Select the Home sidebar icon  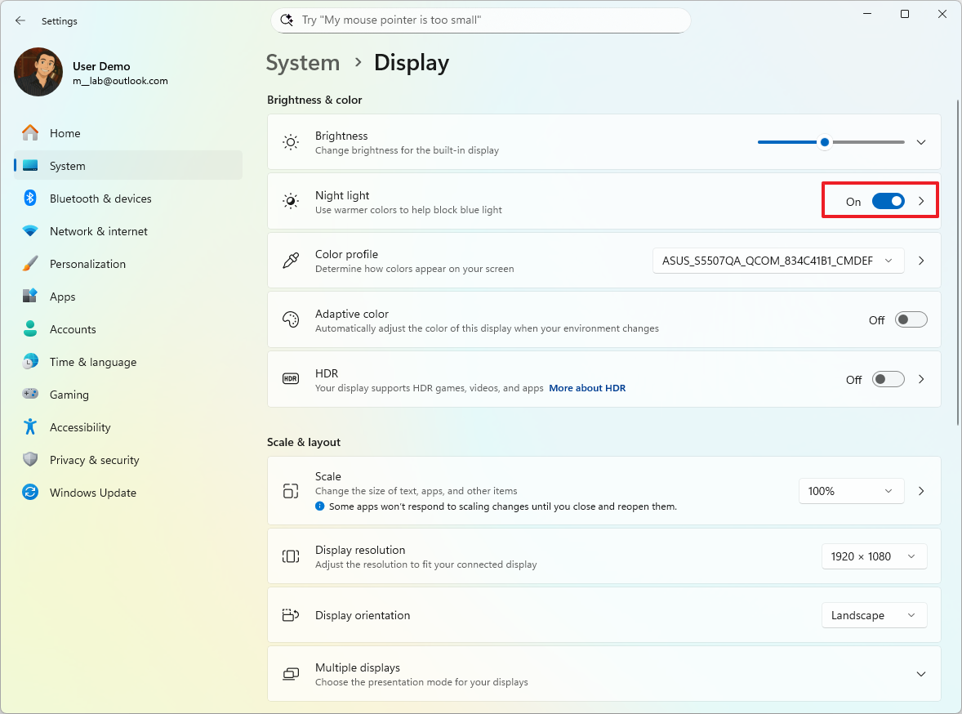[x=29, y=132]
